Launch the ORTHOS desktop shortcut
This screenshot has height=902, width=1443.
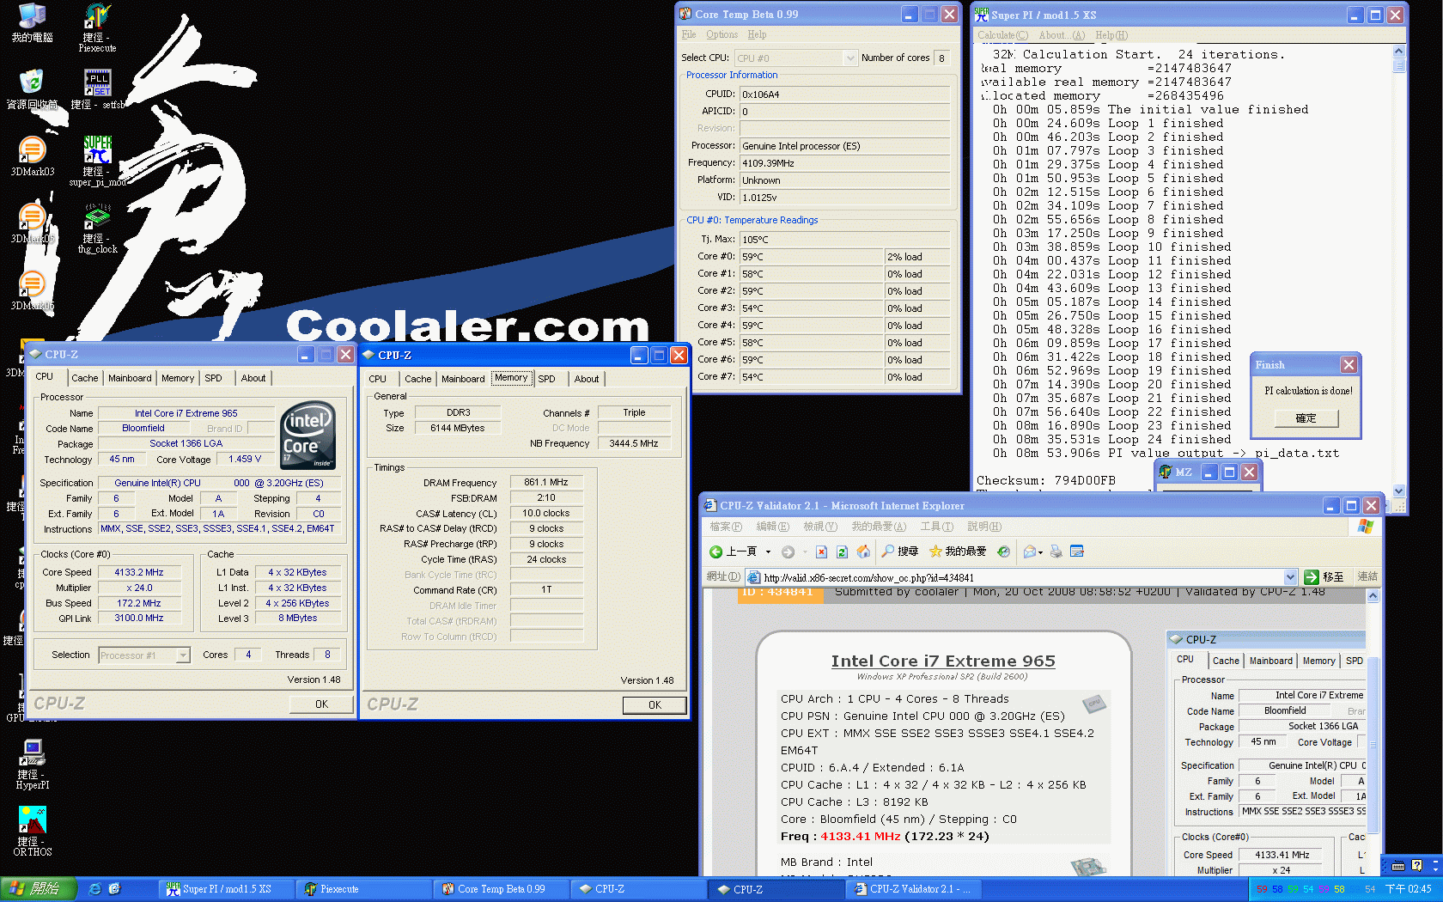[x=33, y=832]
